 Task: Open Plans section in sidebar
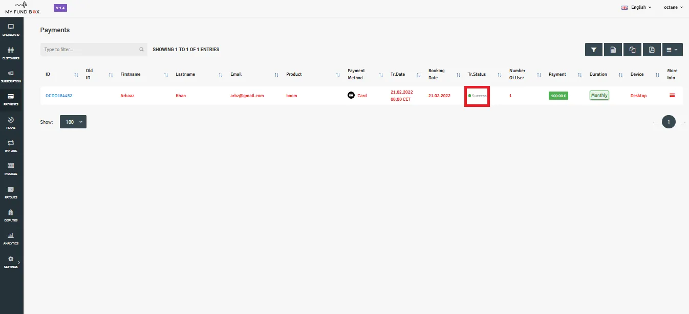point(11,123)
